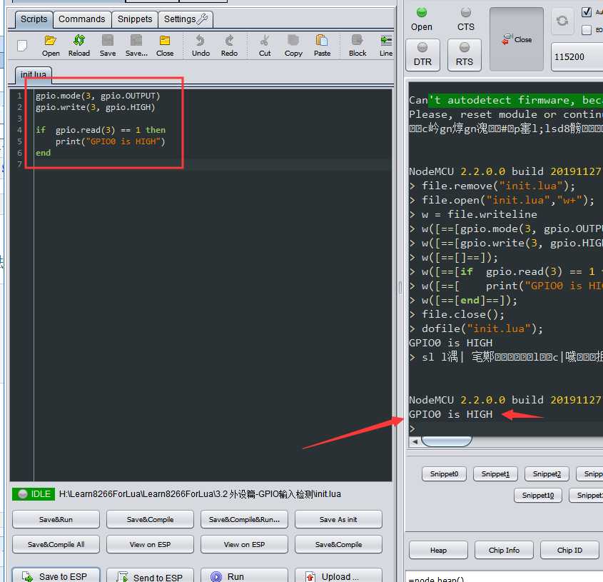Viewport: 603px width, 582px height.
Task: Click the Chip ID button
Action: point(569,550)
